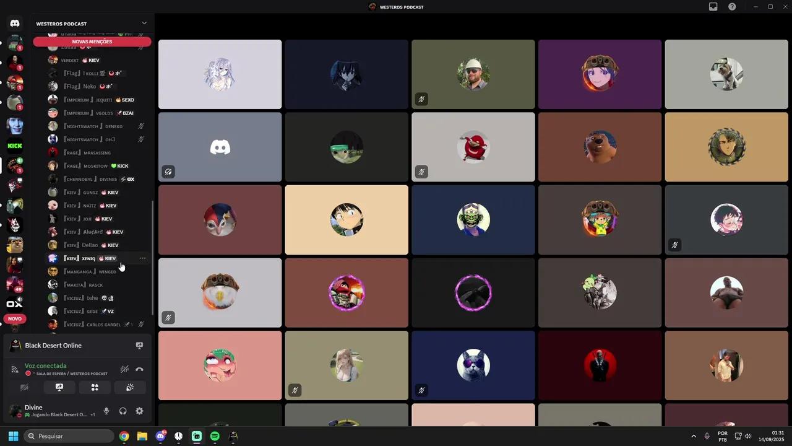The width and height of the screenshot is (792, 446).
Task: Turn on camera in voice panel
Action: pos(24,387)
